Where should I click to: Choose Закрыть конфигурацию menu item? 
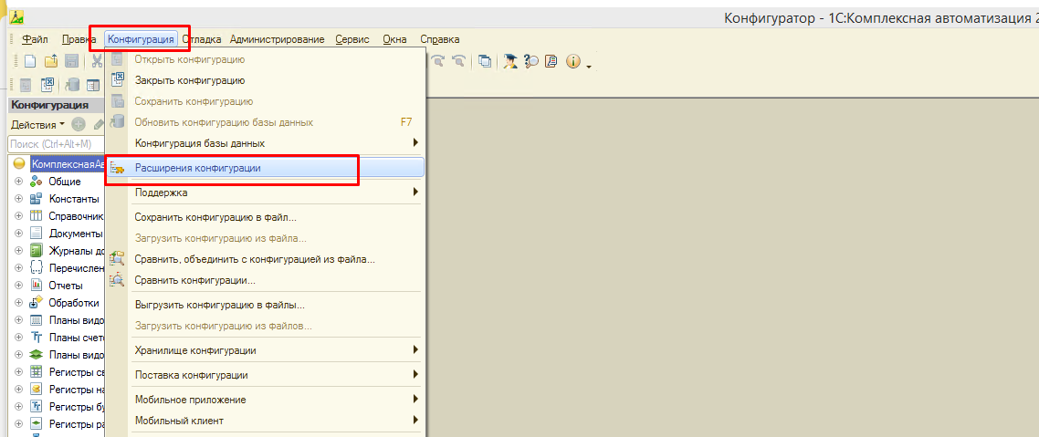265,81
